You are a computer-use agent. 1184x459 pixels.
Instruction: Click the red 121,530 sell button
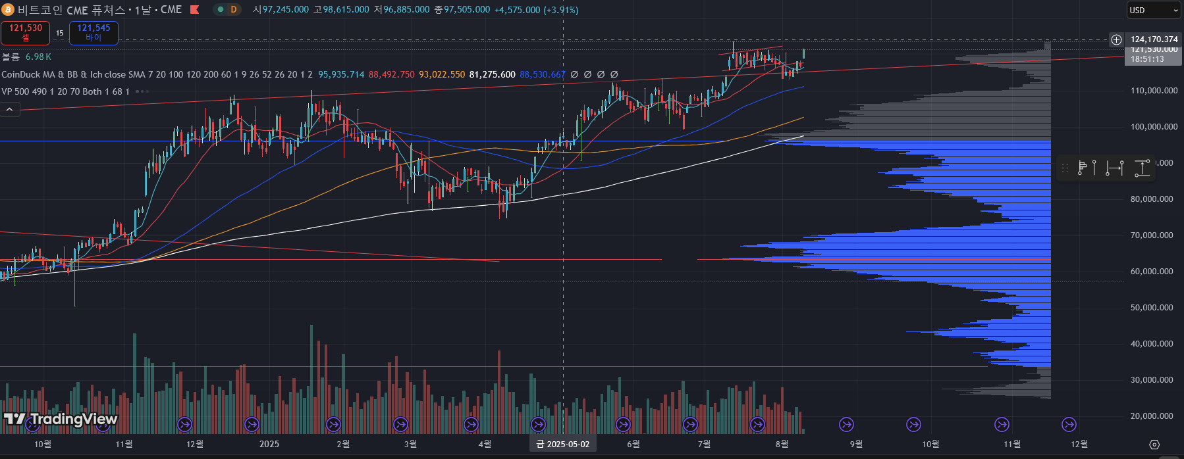click(25, 33)
